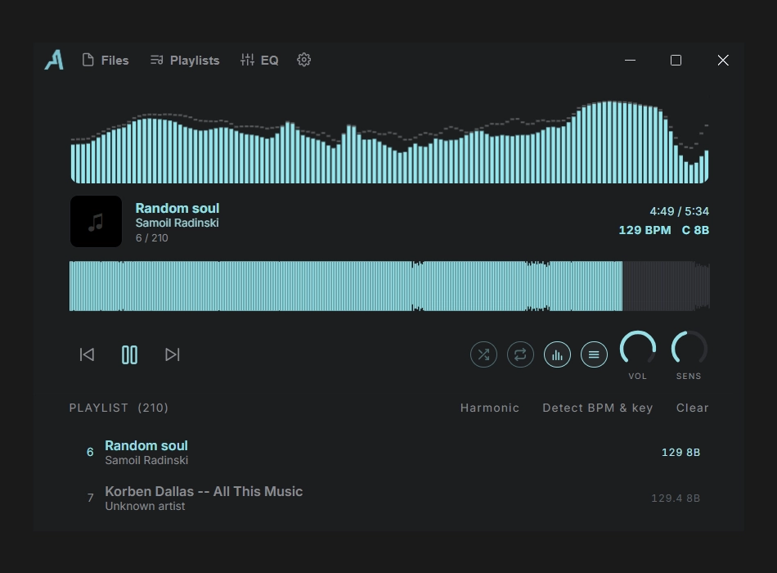This screenshot has width=777, height=573.
Task: Maximize the player window
Action: click(x=676, y=60)
